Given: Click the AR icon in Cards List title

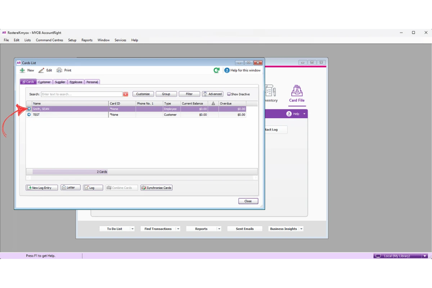Looking at the screenshot, I should (x=19, y=63).
